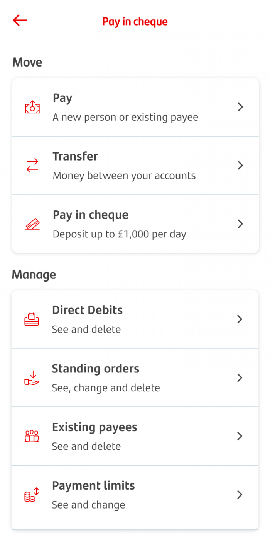Click the Existing payees people icon
This screenshot has width=270, height=543.
click(32, 436)
